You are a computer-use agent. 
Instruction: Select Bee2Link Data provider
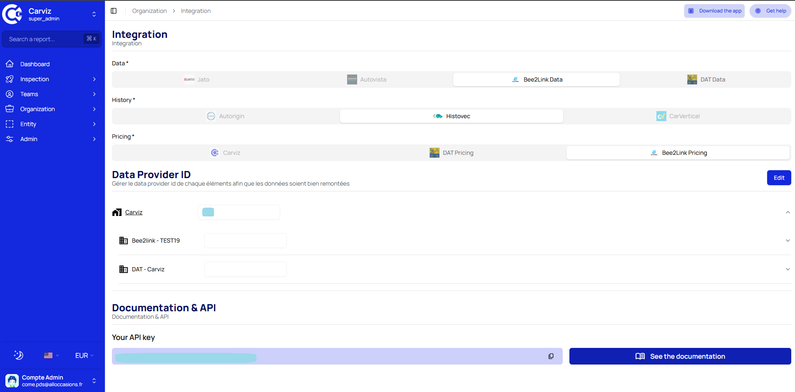click(537, 79)
